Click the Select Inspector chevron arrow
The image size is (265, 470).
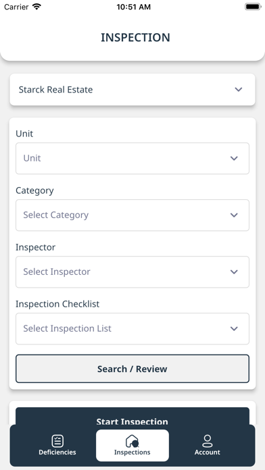coord(234,272)
